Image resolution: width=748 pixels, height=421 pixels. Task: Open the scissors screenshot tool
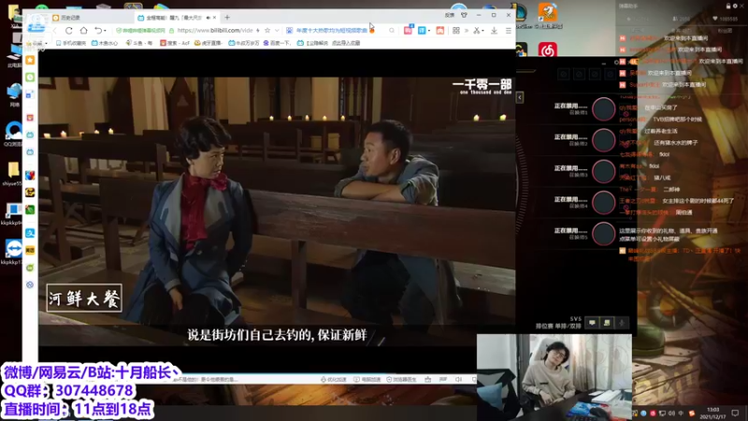476,31
